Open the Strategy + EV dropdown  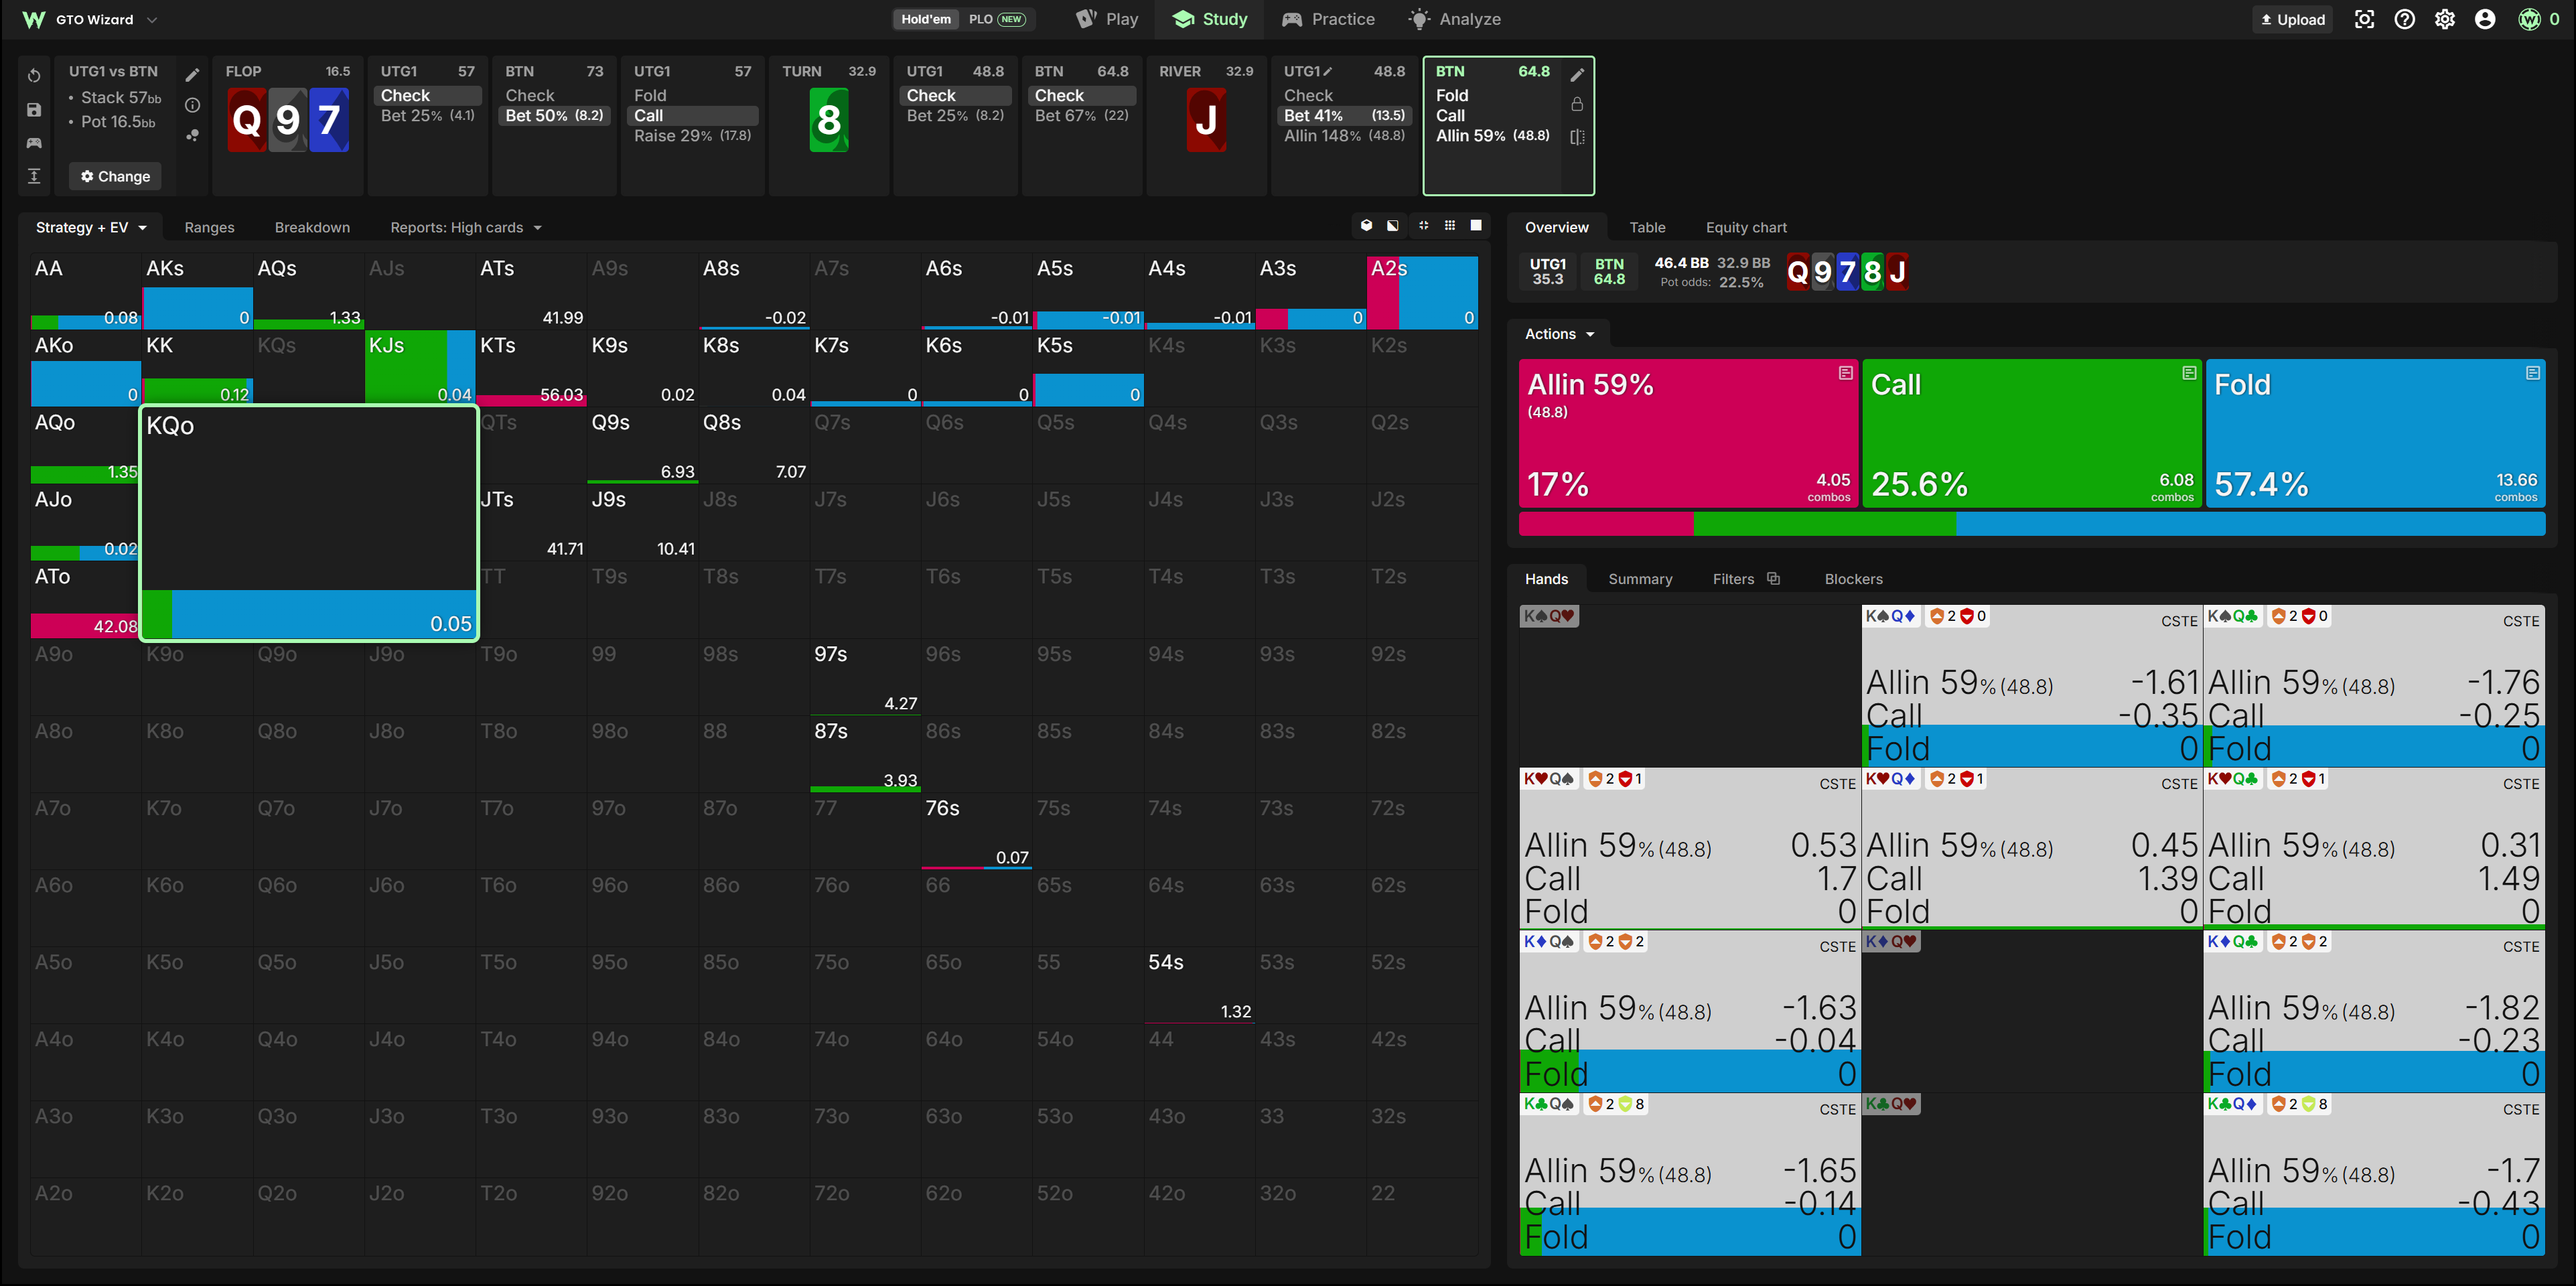(91, 228)
